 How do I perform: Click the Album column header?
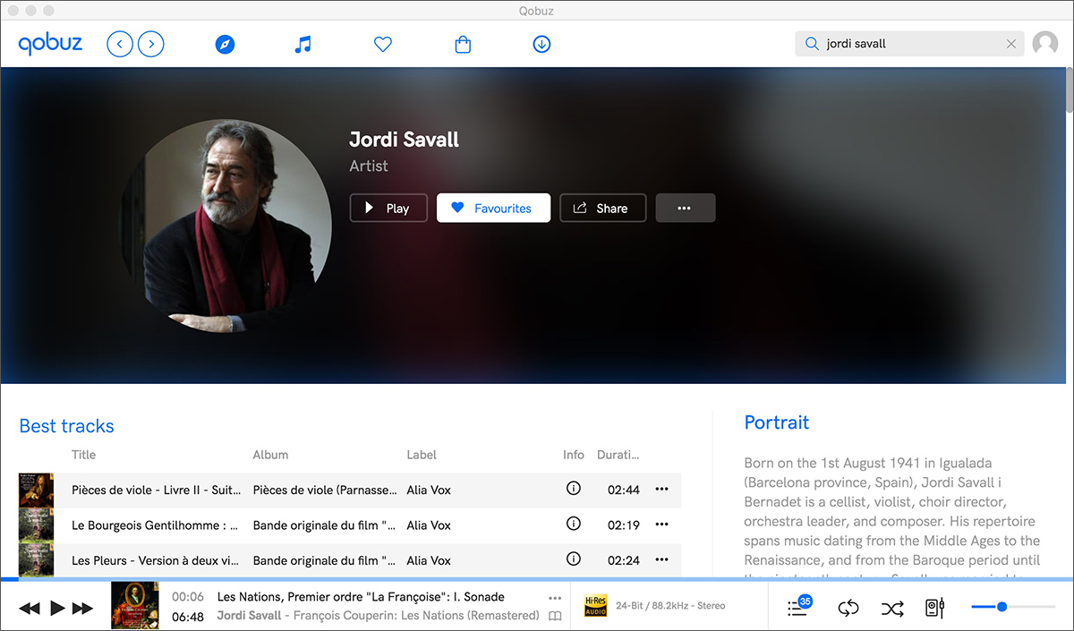270,455
